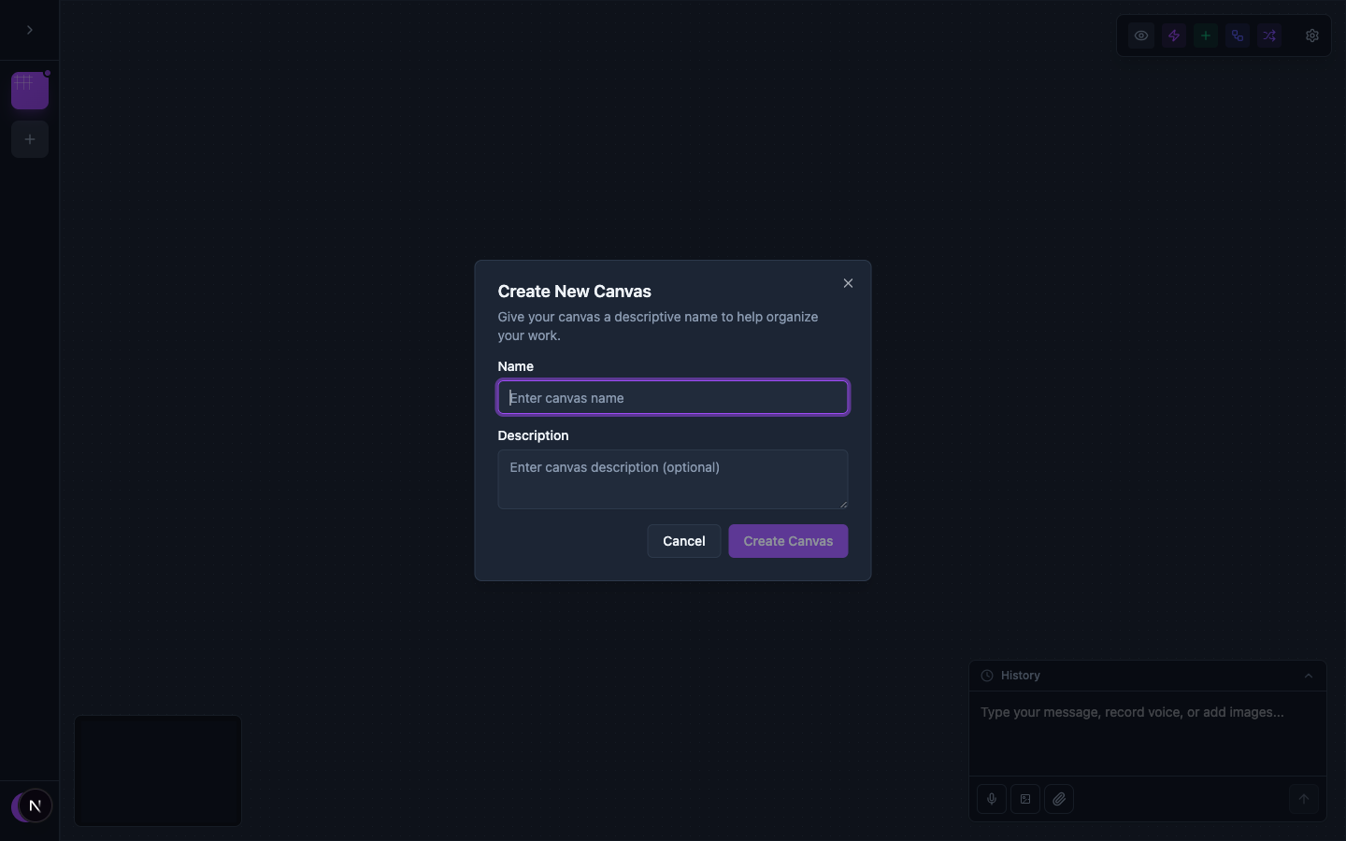Toggle the unsaved changes indicator on the canvas thumbnail
Image resolution: width=1346 pixels, height=841 pixels.
click(47, 73)
